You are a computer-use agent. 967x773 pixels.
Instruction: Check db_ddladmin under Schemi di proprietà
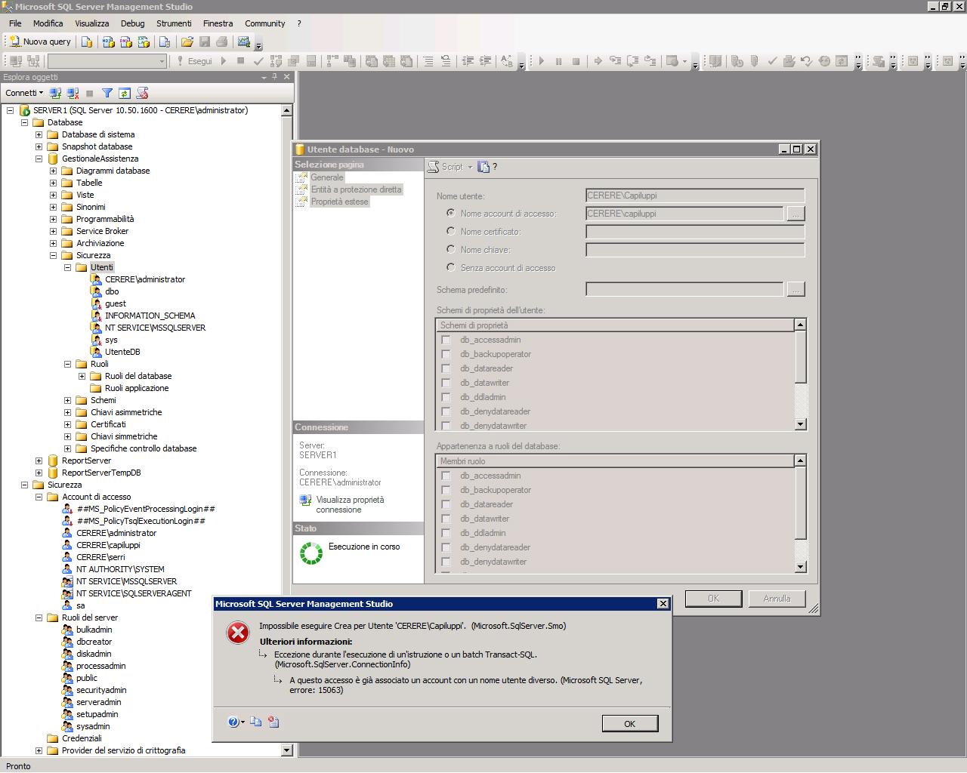click(x=446, y=397)
